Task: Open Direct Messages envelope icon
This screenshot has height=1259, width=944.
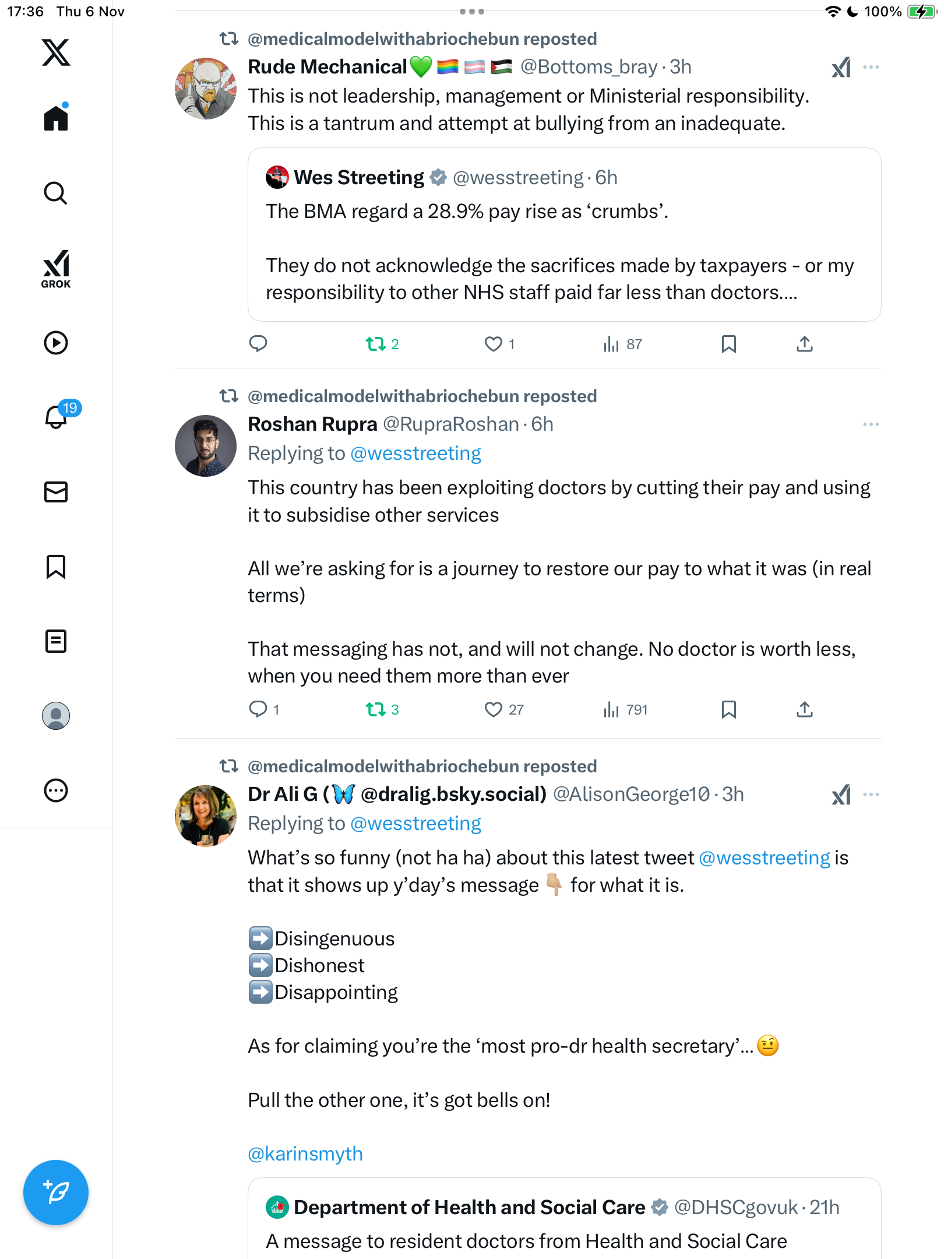Action: [56, 492]
